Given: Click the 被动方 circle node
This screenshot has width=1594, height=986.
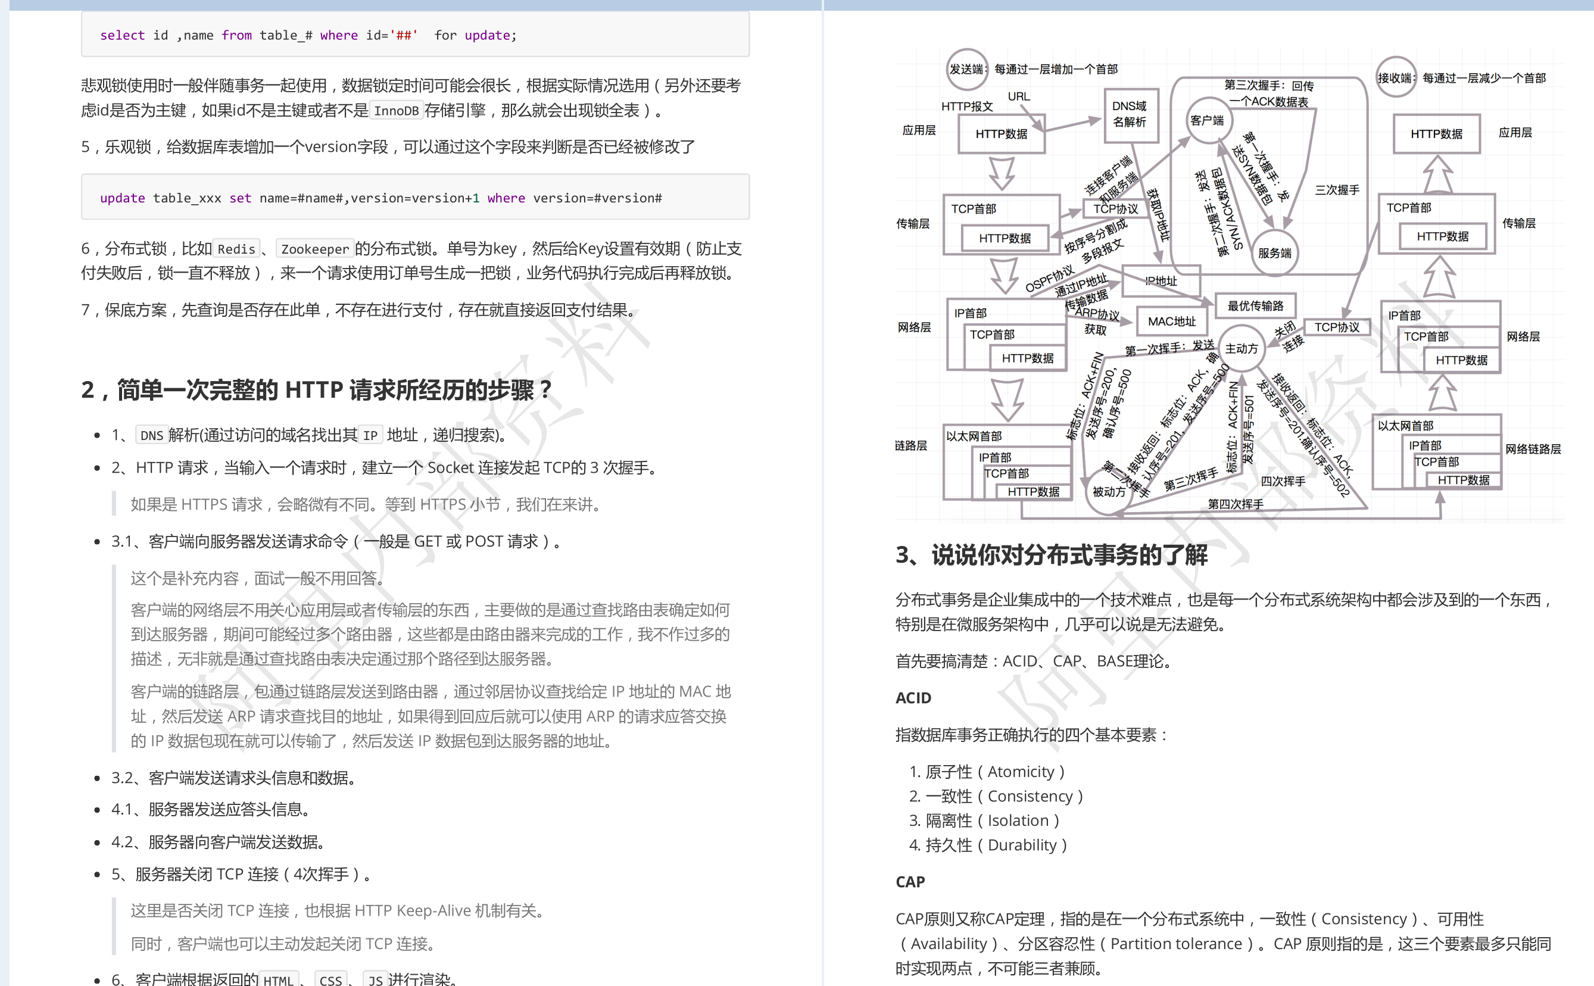Looking at the screenshot, I should [1108, 492].
